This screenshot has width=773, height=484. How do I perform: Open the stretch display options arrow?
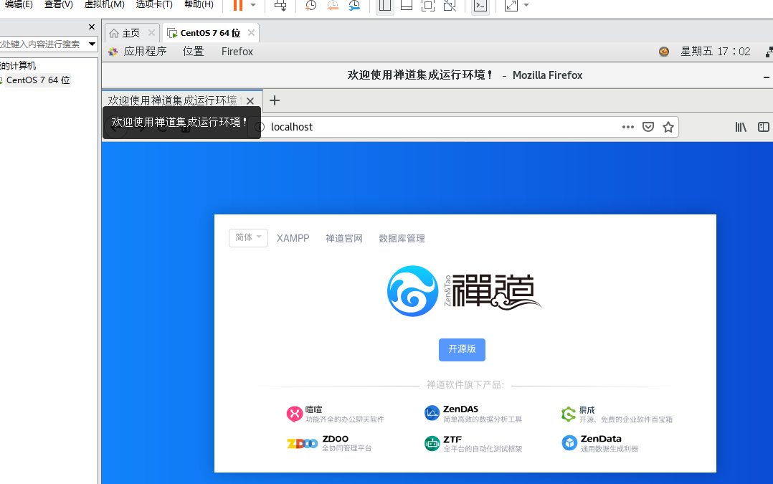coord(526,6)
